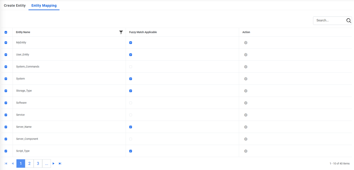Go to page 2

tap(29, 163)
